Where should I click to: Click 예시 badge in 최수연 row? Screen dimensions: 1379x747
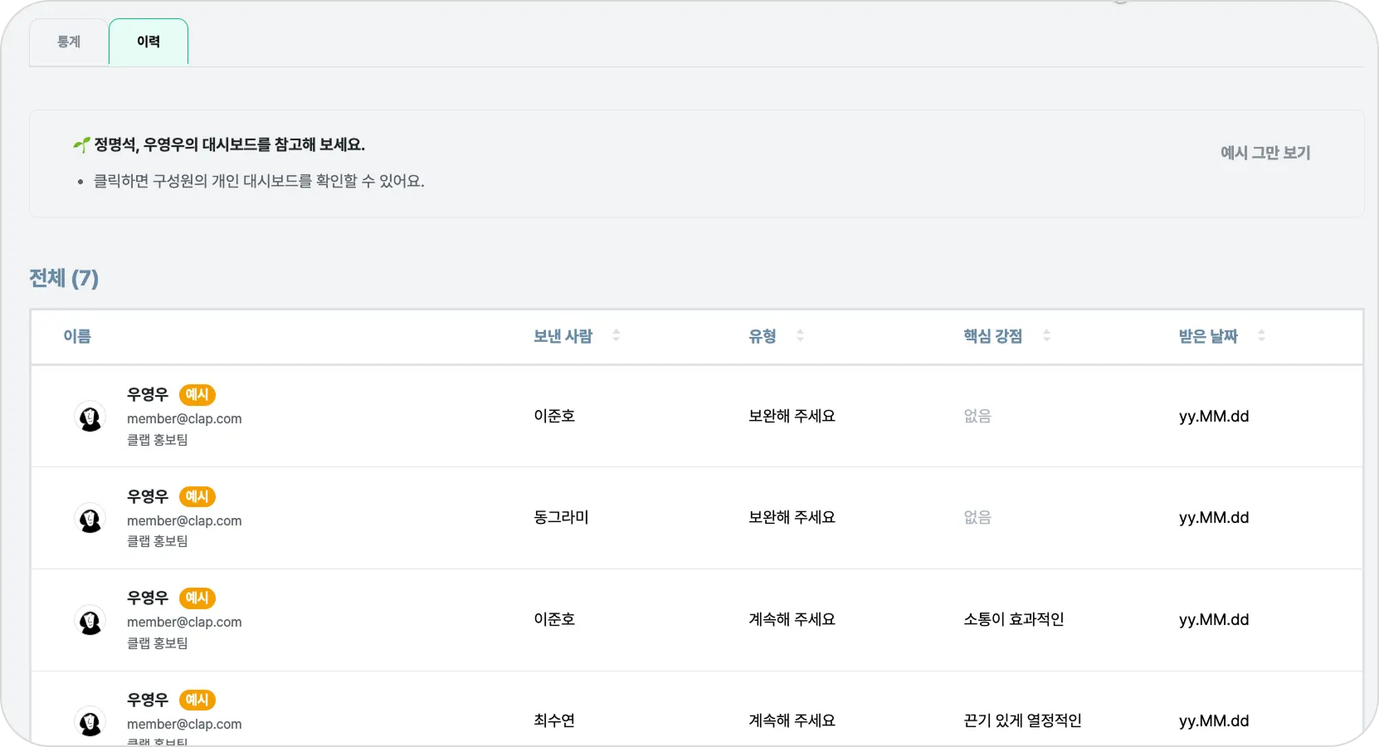[x=197, y=700]
